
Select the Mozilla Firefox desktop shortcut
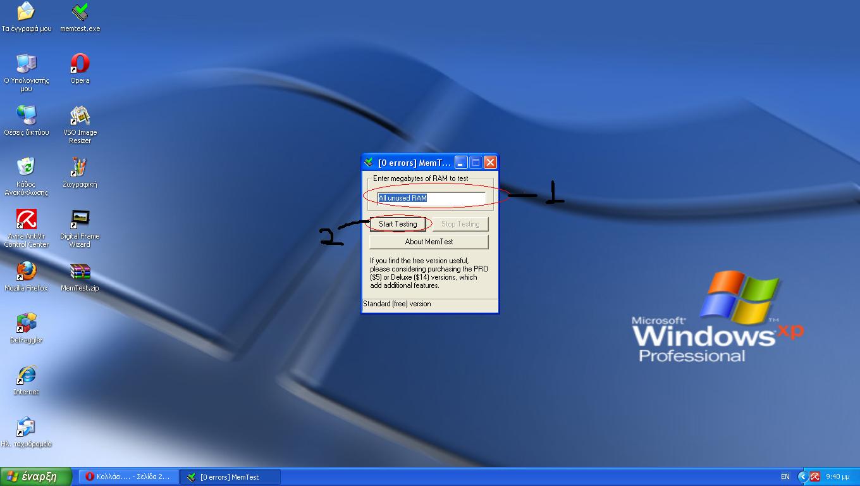(27, 277)
